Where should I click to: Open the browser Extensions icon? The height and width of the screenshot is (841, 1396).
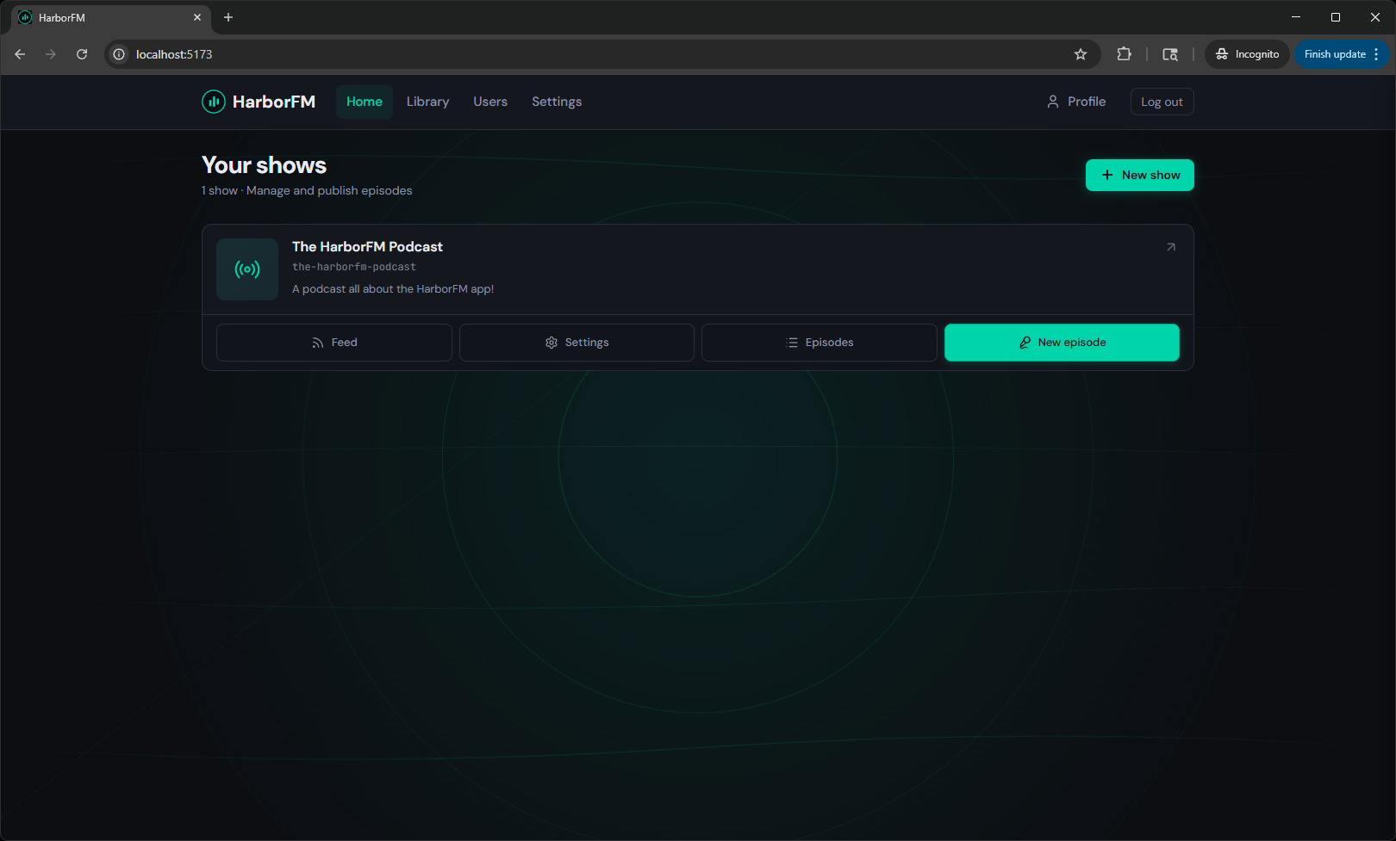[1124, 54]
